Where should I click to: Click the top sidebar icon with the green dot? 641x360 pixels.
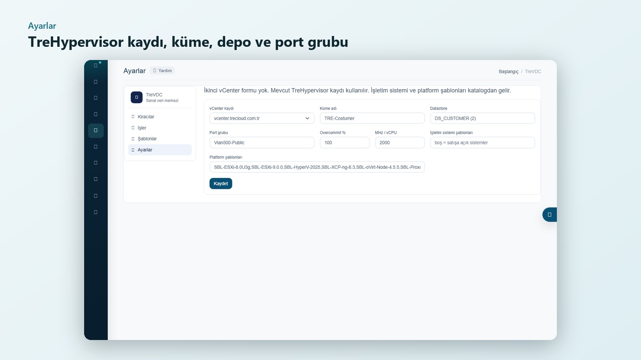[96, 66]
